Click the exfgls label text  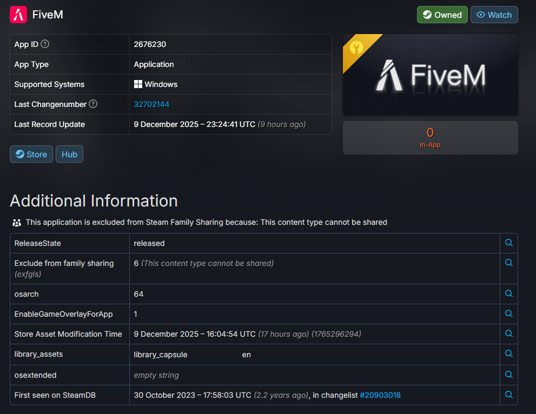click(28, 274)
